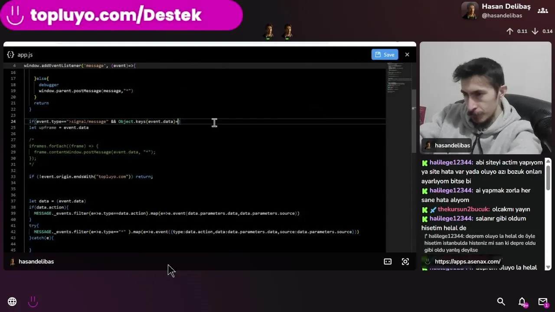
Task: Click quoted 'deprem oluyo la' reply message
Action: (480, 243)
